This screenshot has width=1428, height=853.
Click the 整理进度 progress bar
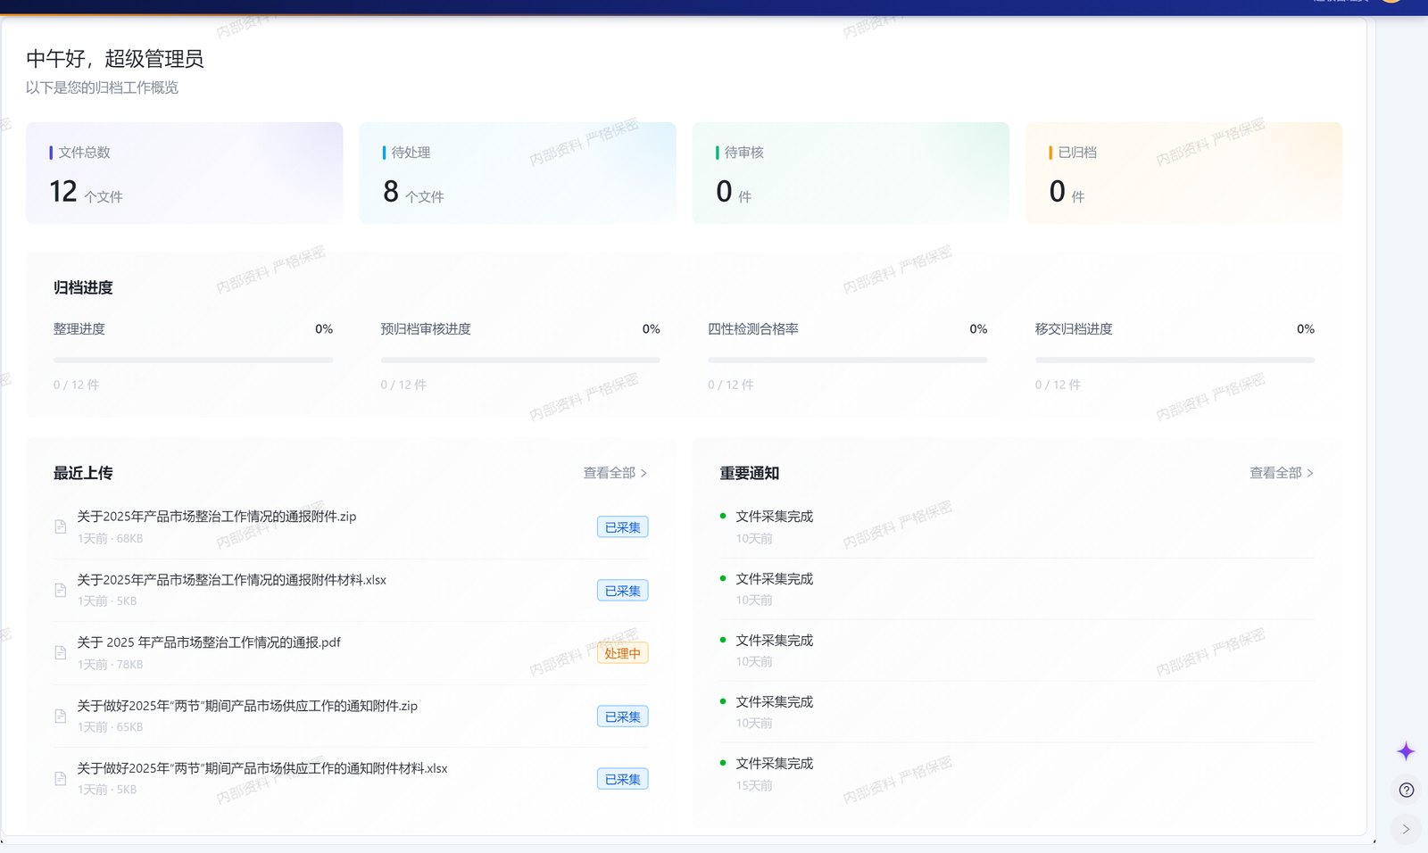(x=193, y=360)
